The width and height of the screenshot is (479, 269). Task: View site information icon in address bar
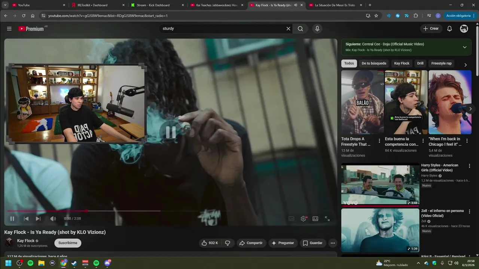pos(43,16)
